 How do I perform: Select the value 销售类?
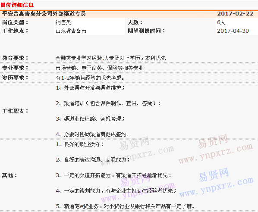click(63, 22)
